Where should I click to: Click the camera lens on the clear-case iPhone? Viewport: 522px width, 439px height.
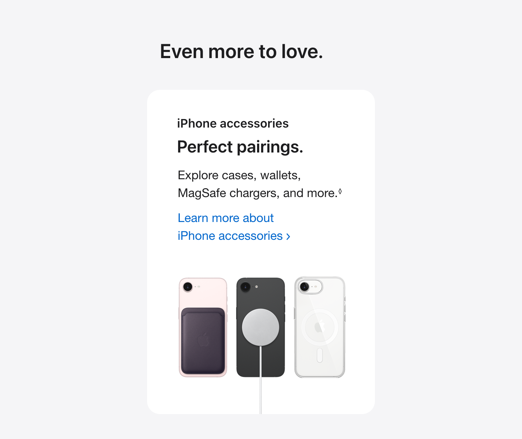[x=304, y=286]
